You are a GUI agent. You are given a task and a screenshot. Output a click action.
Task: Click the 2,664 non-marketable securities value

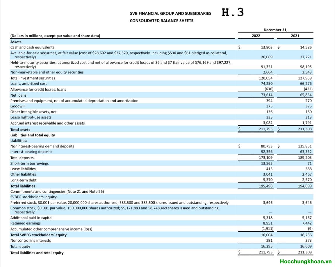click(x=268, y=72)
